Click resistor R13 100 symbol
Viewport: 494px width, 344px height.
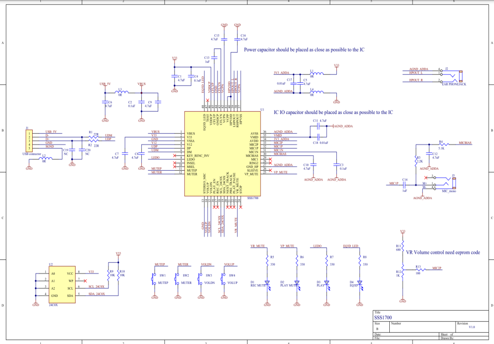tap(420, 270)
